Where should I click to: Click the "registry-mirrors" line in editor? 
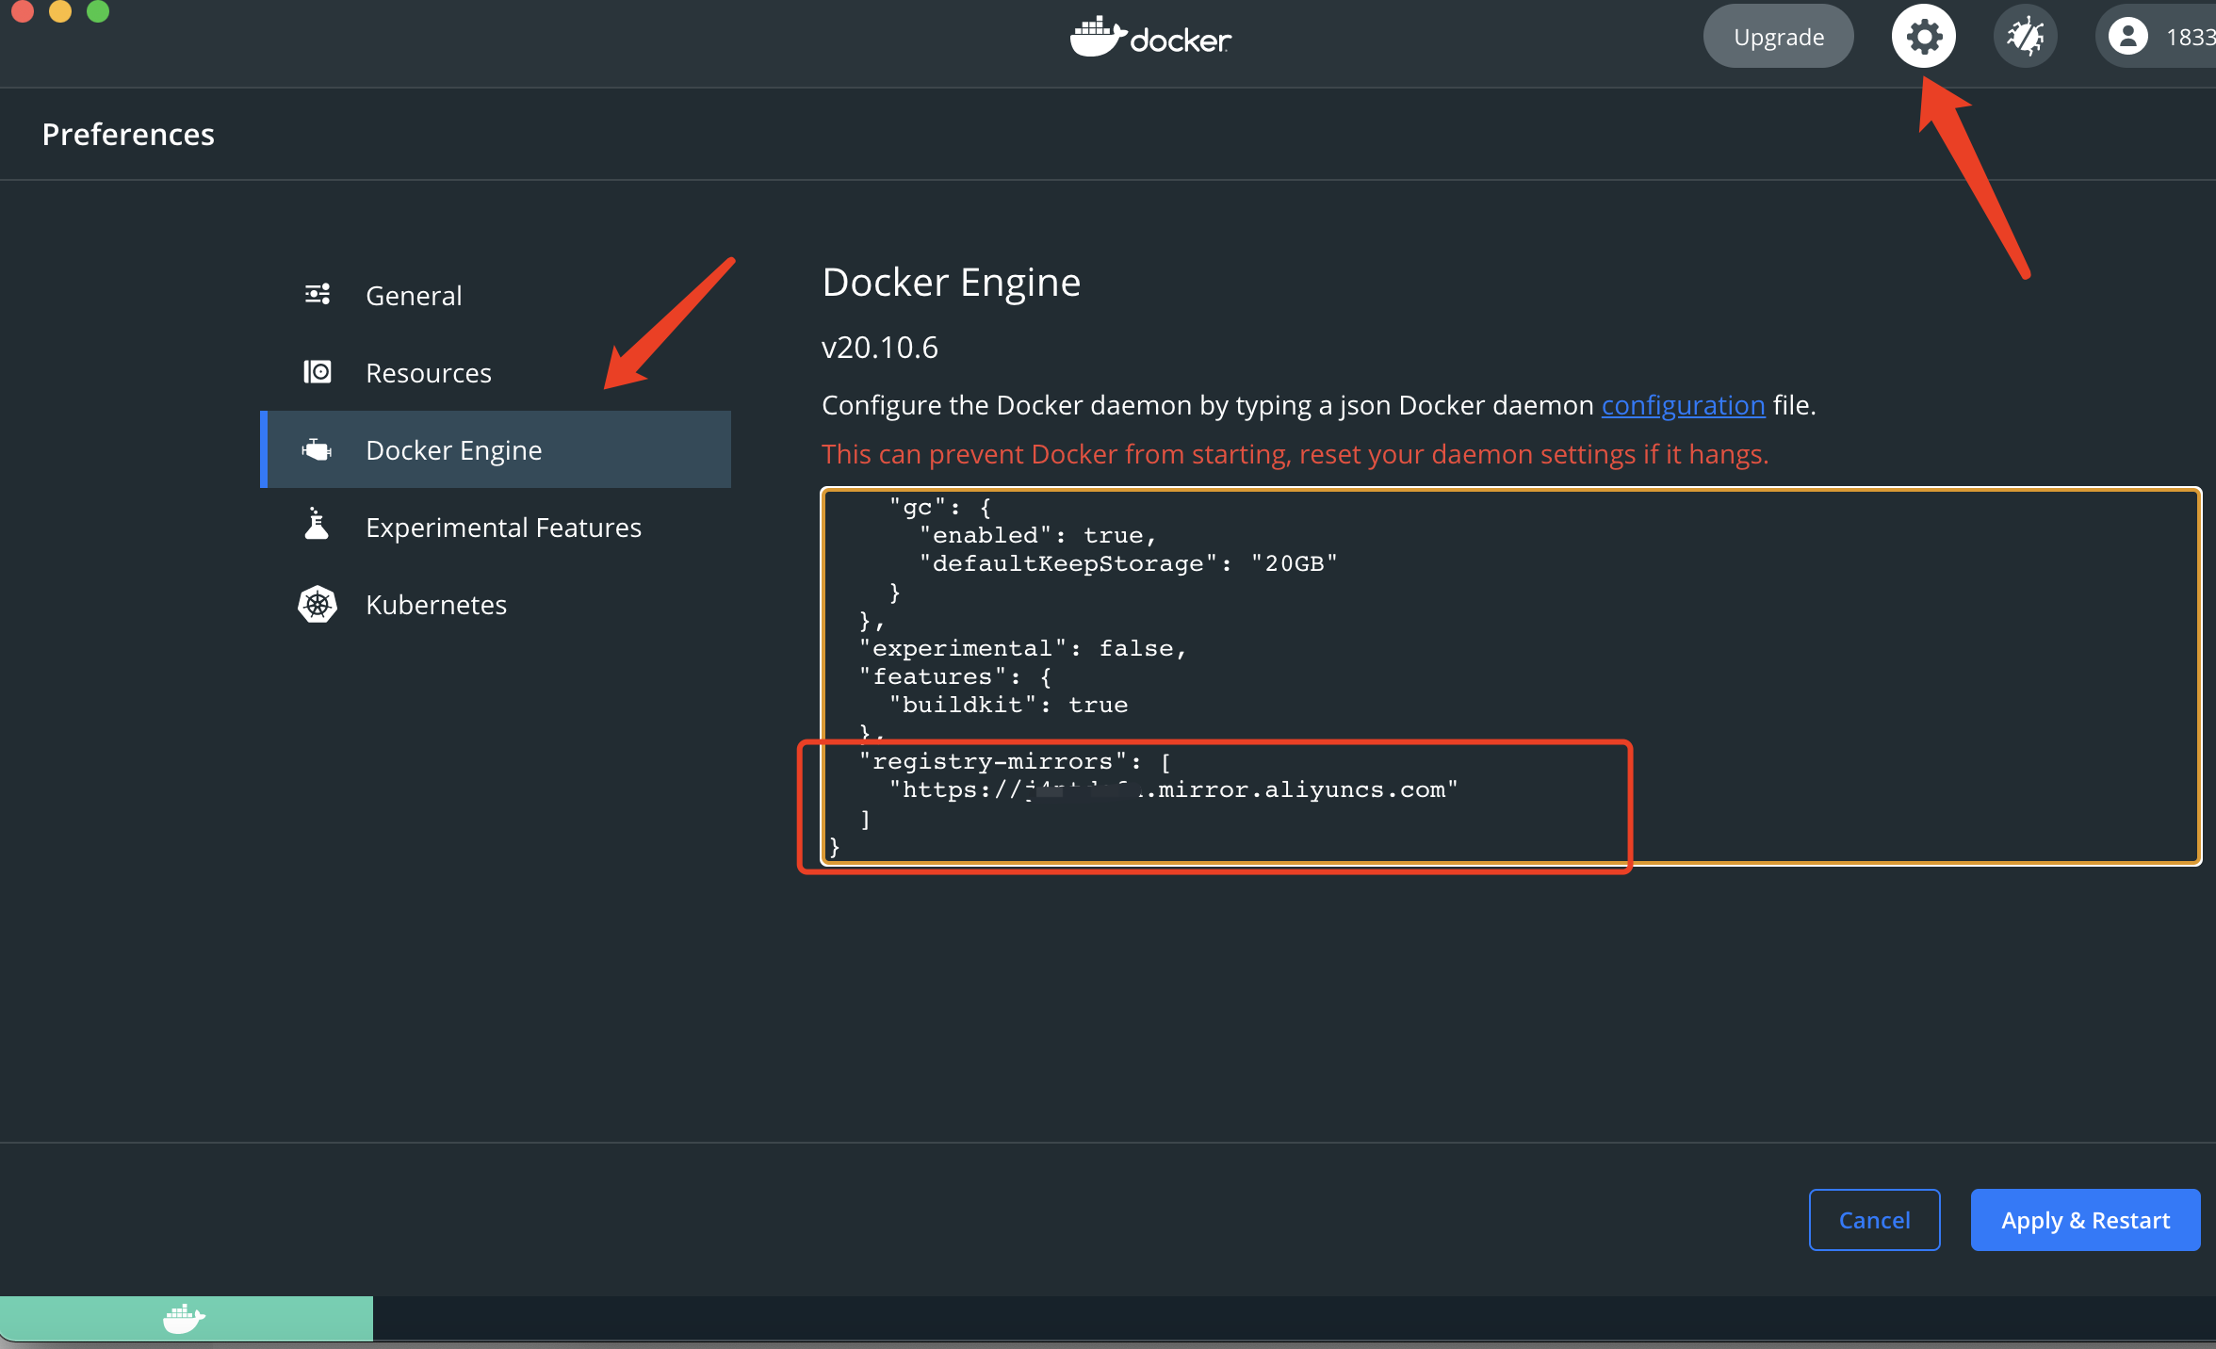click(x=1015, y=761)
